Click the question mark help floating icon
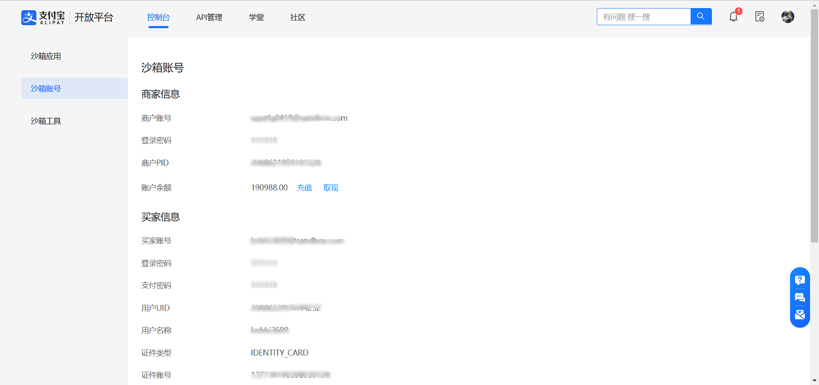Screen dimensions: 819x385 800,280
